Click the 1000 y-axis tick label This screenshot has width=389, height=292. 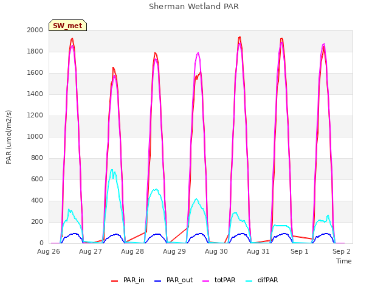pos(35,136)
